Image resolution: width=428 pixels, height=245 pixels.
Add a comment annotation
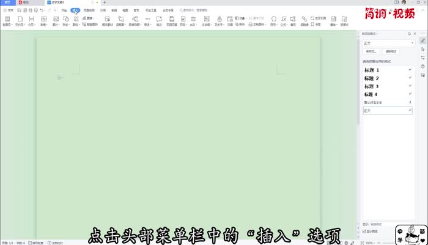pos(159,21)
